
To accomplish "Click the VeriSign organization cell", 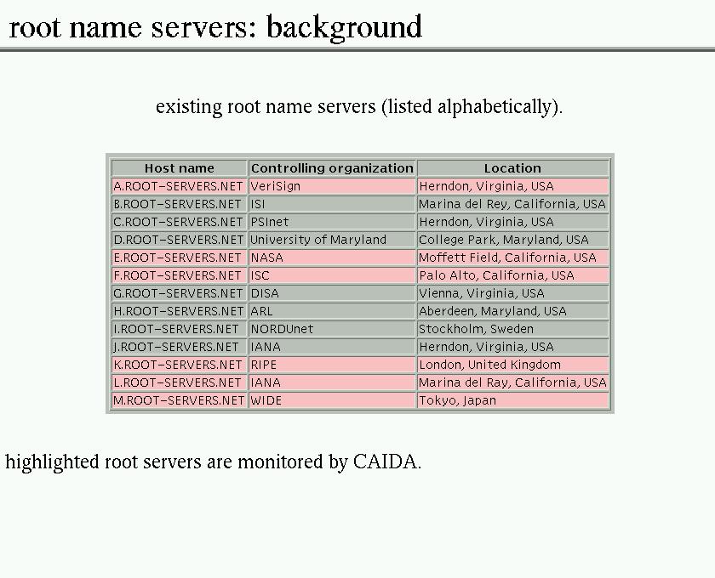I will [332, 186].
